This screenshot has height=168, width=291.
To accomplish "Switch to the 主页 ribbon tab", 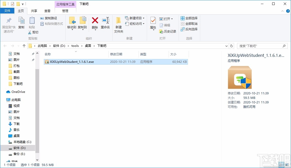I will (21, 11).
